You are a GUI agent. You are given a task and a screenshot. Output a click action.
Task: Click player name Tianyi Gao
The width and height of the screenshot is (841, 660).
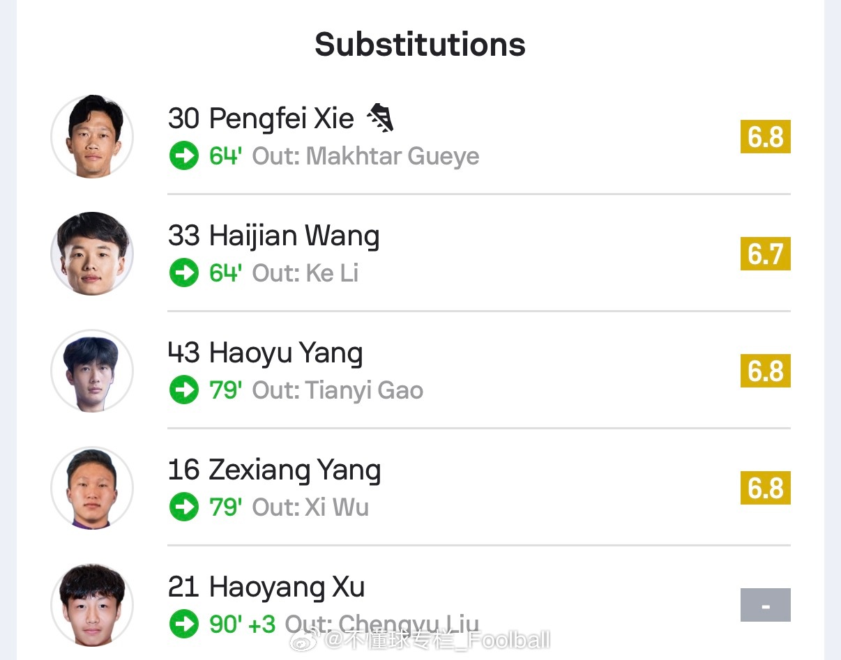tap(366, 390)
